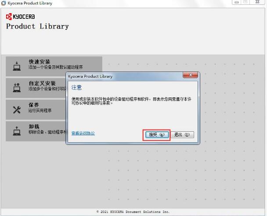267x216 pixels.
Task: Open the 保养 maintenance option
Action: pos(36,109)
